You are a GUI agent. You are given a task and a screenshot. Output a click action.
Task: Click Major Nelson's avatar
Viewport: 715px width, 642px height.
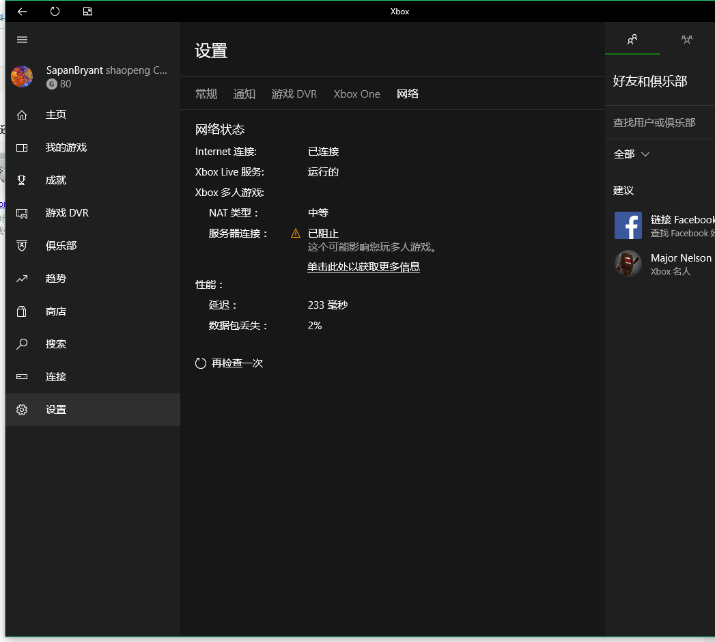[x=628, y=264]
